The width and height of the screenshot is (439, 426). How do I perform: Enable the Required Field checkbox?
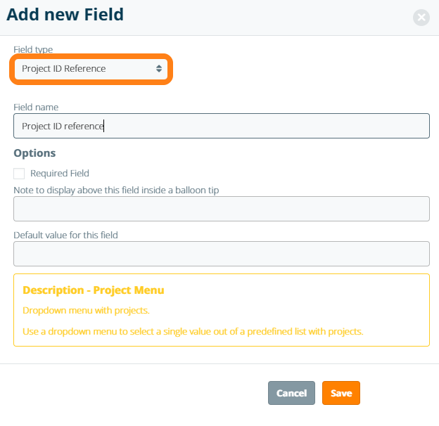tap(19, 173)
